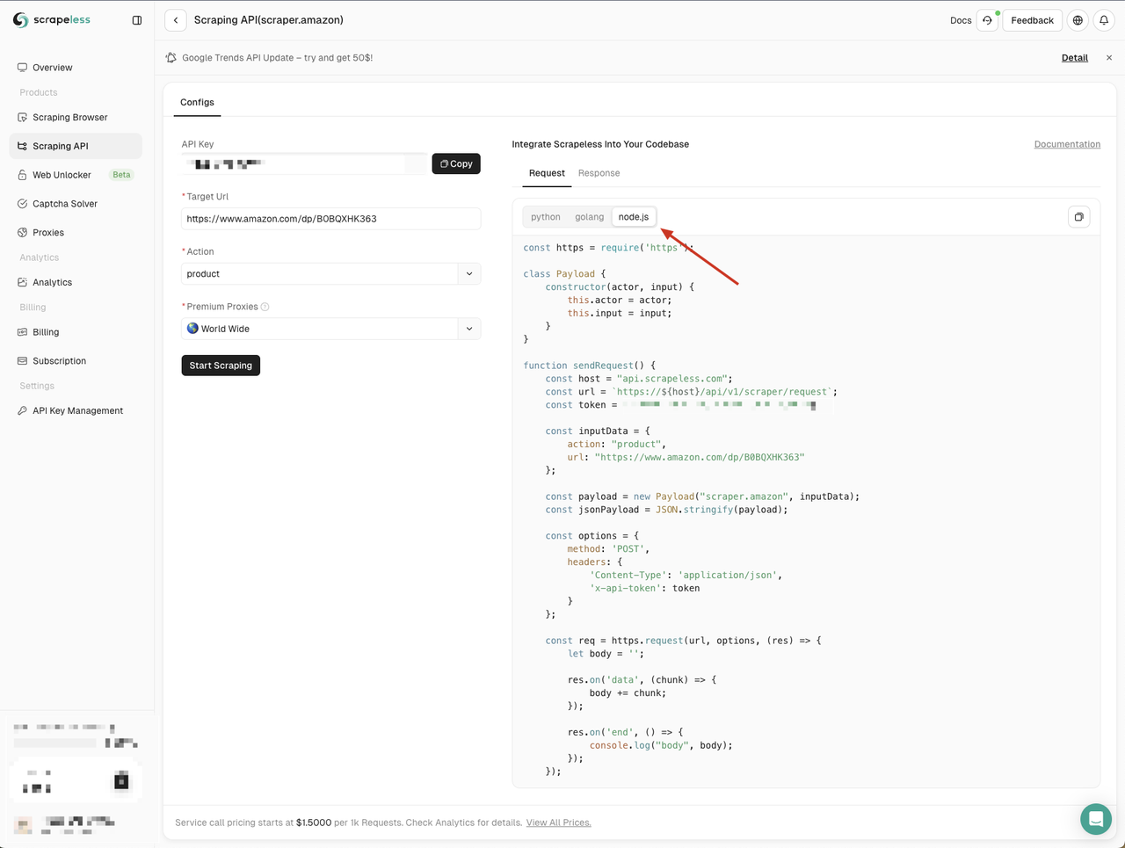Open Billing page in sidebar
This screenshot has width=1125, height=848.
click(x=76, y=332)
